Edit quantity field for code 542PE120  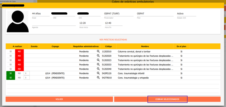click(x=27, y=73)
